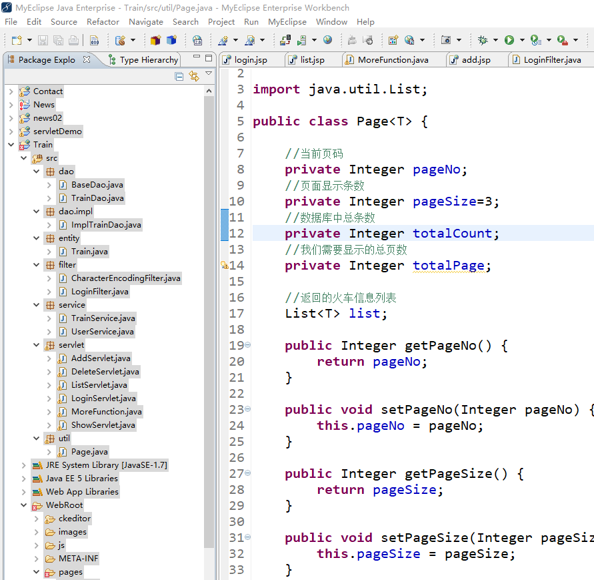594x580 pixels.
Task: Open the Debug dropdown arrow
Action: [x=495, y=40]
